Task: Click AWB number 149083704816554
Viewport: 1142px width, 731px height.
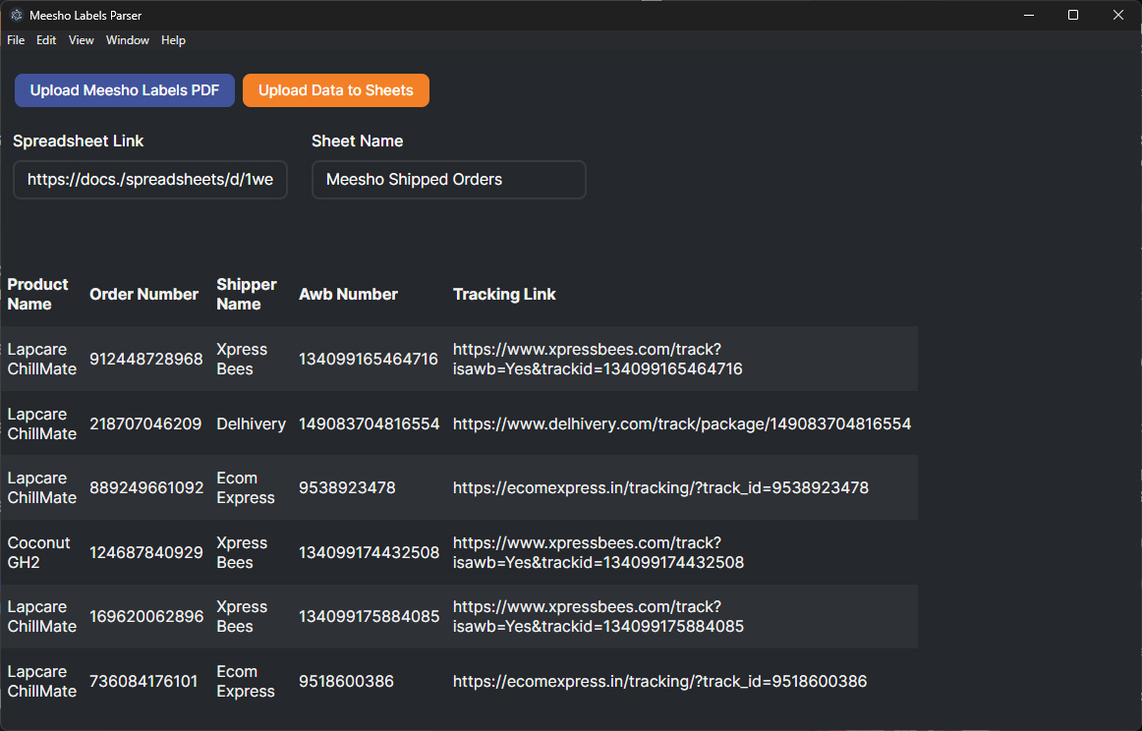Action: [370, 423]
